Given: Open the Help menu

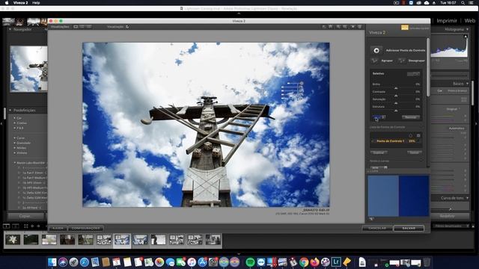Looking at the screenshot, I should (36, 3).
